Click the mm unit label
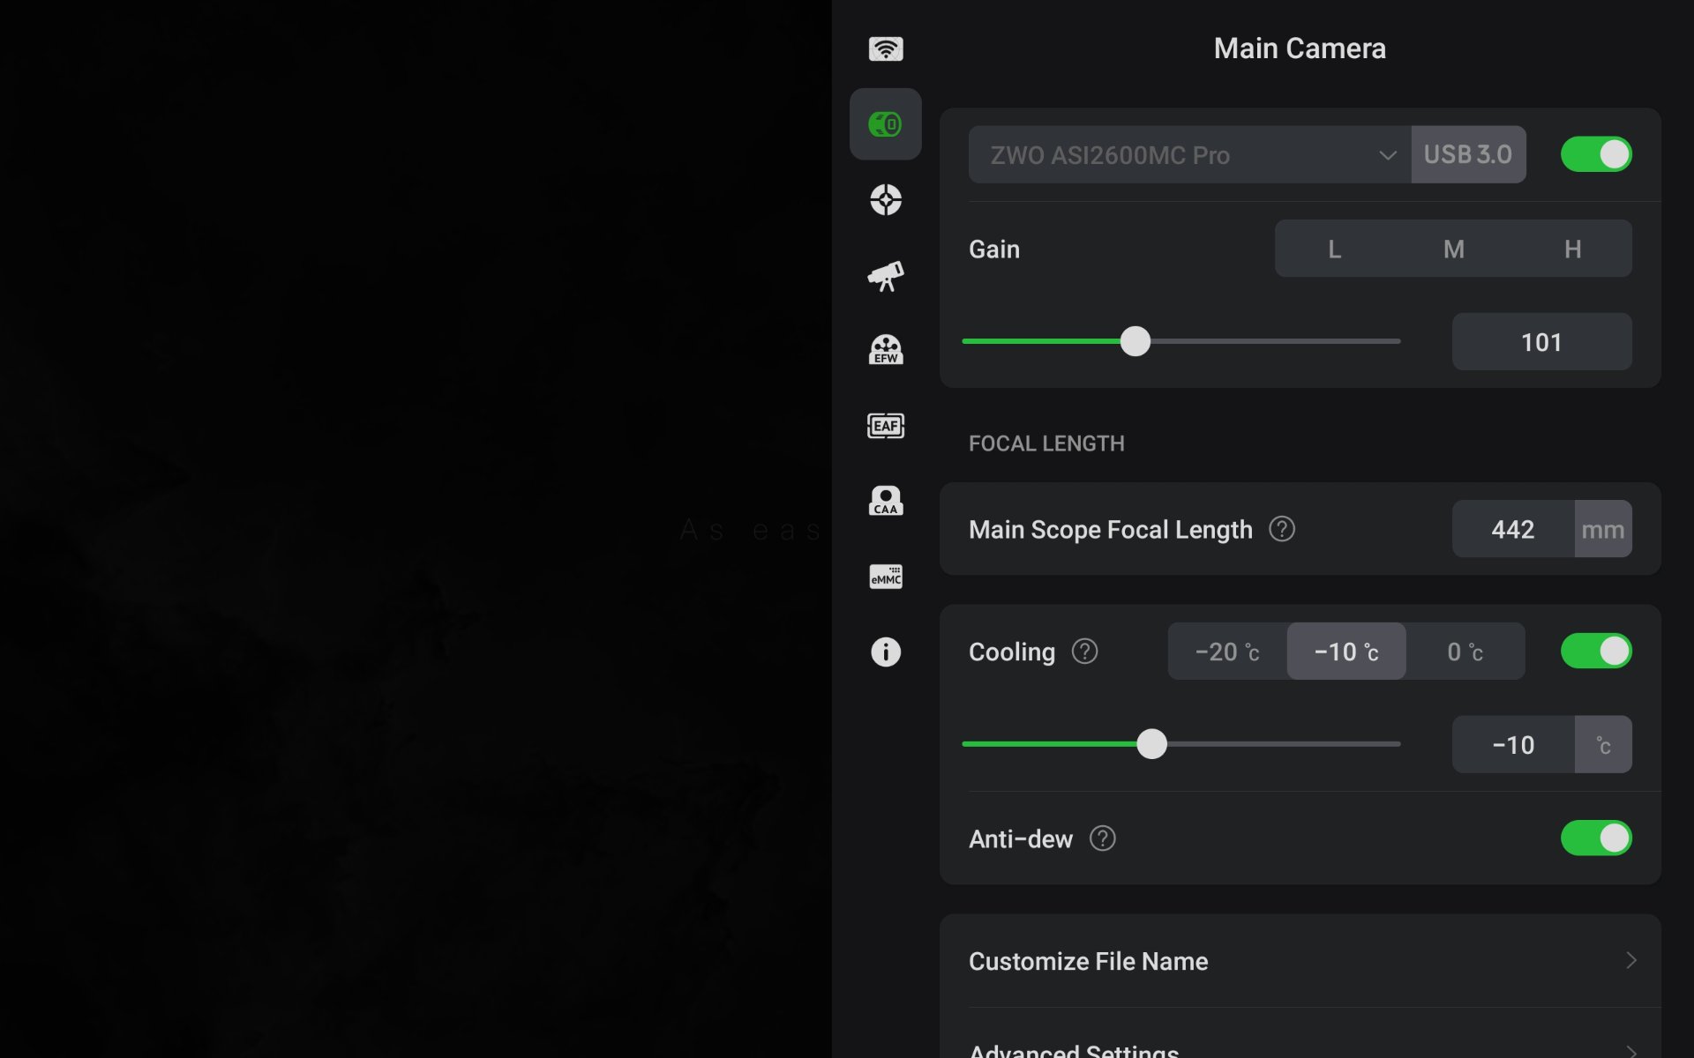 click(x=1603, y=529)
